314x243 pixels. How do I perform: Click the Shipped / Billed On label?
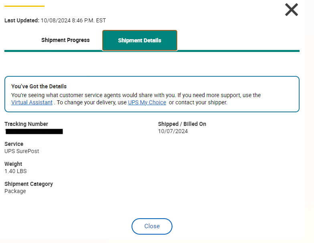click(x=182, y=124)
